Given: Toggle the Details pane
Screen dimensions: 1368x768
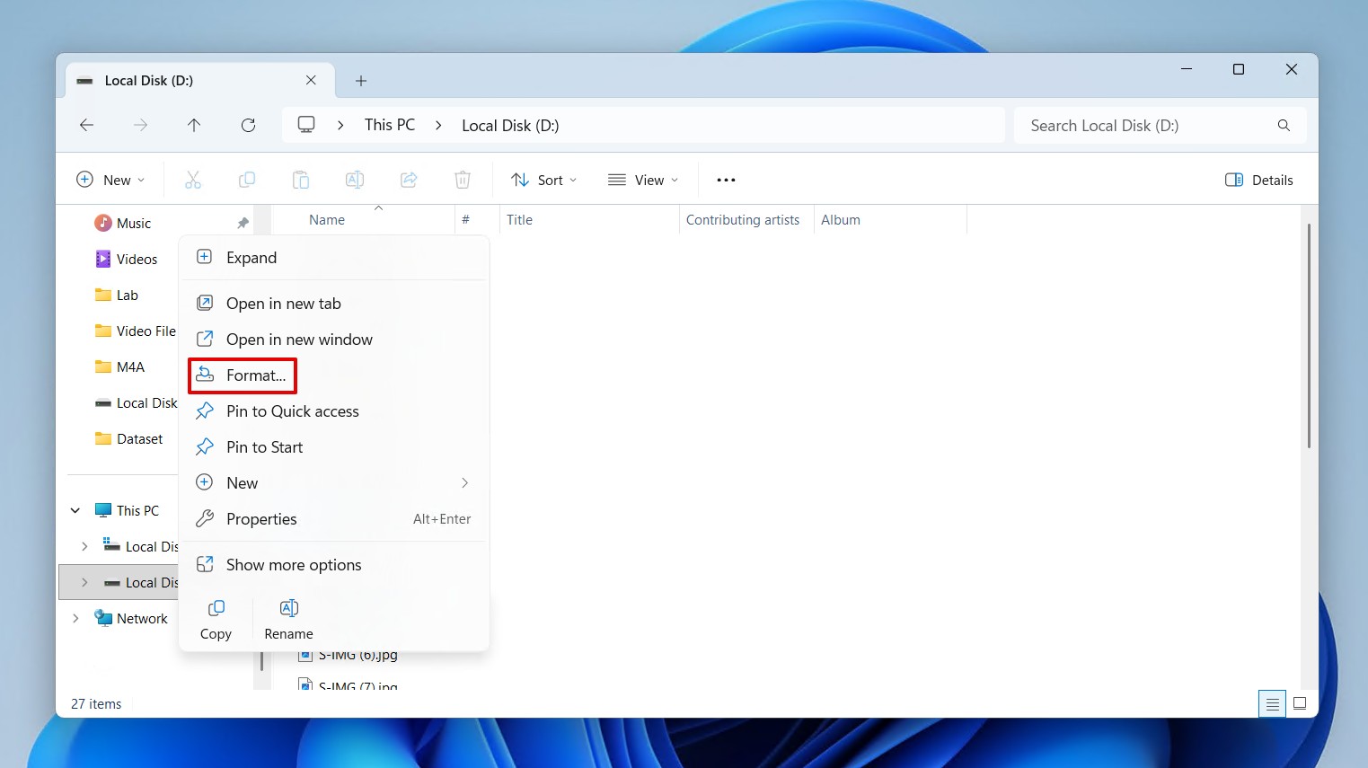Looking at the screenshot, I should [x=1258, y=180].
